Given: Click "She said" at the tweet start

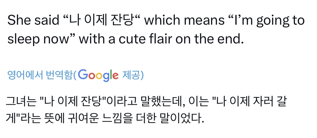Looking at the screenshot, I should (33, 20).
